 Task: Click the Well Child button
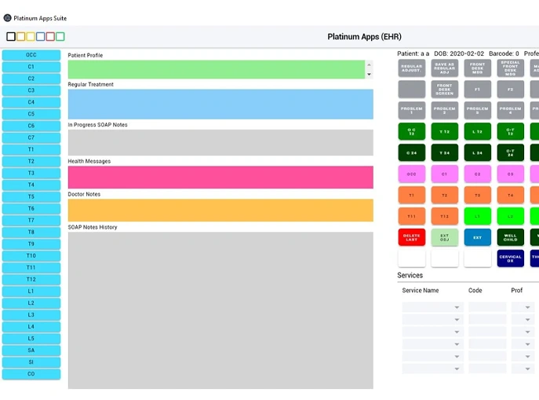511,237
